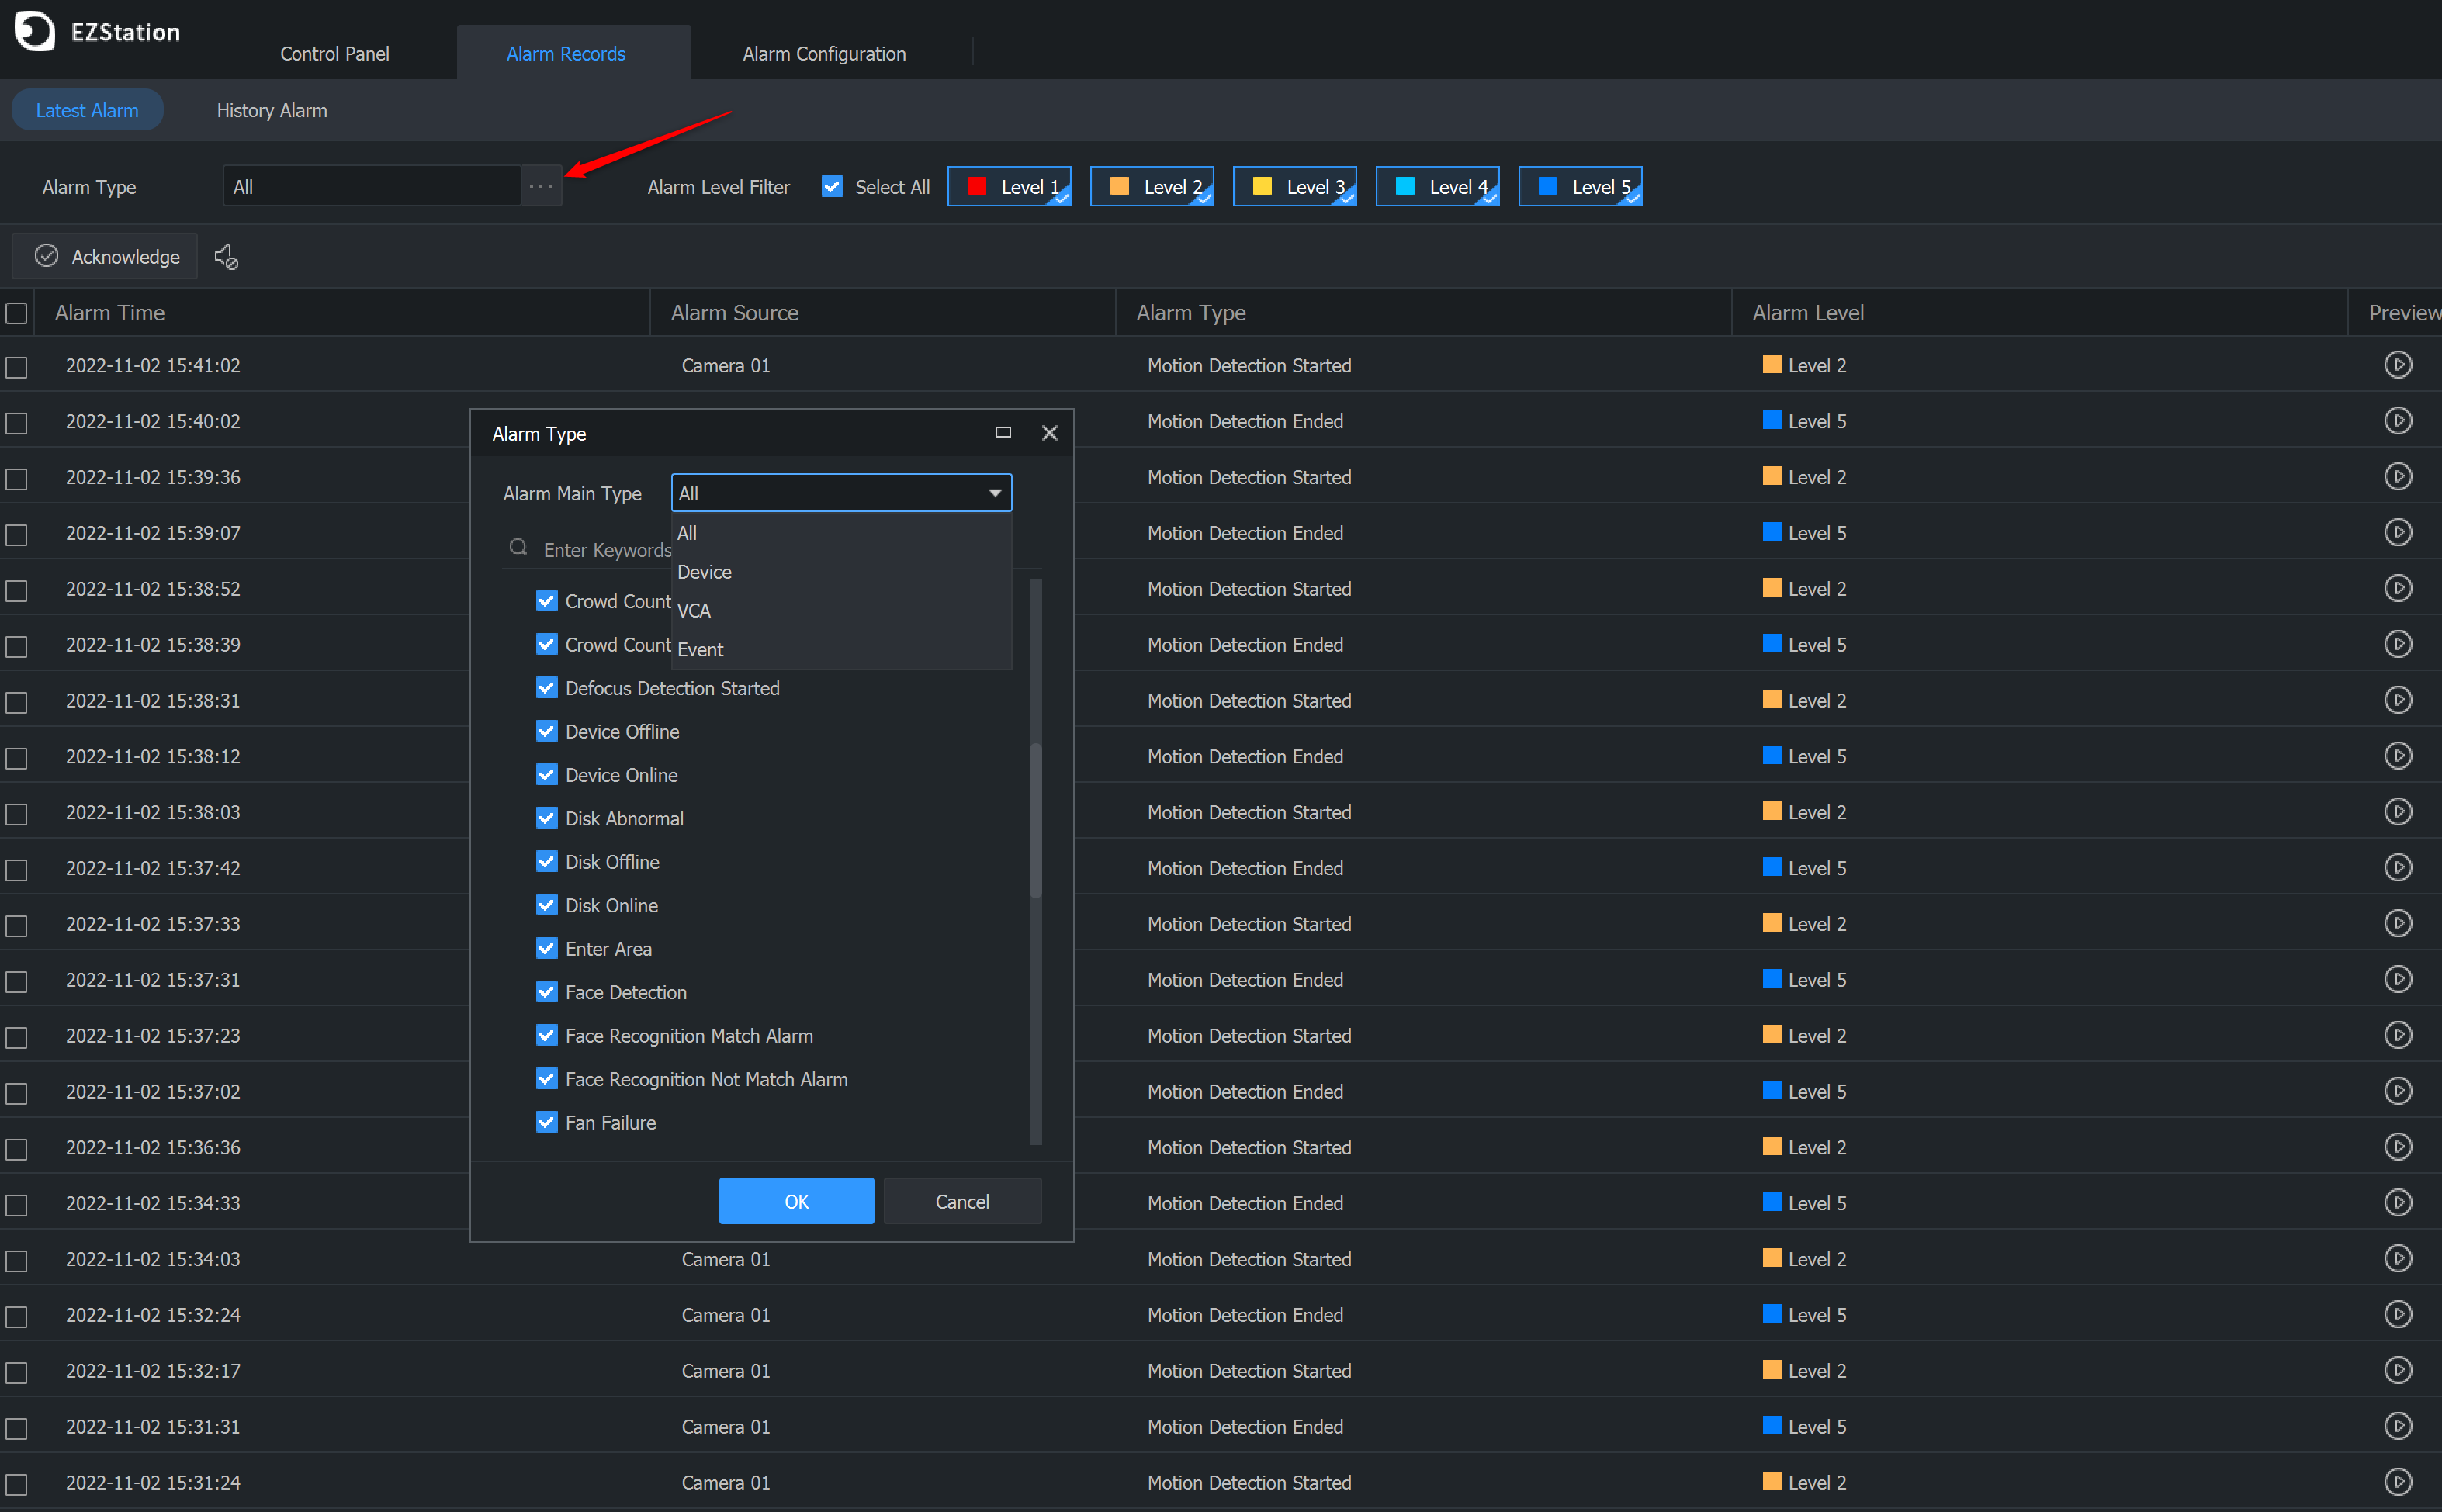This screenshot has width=2442, height=1512.
Task: Play preview for the 15:38:31 alarm
Action: [2397, 700]
